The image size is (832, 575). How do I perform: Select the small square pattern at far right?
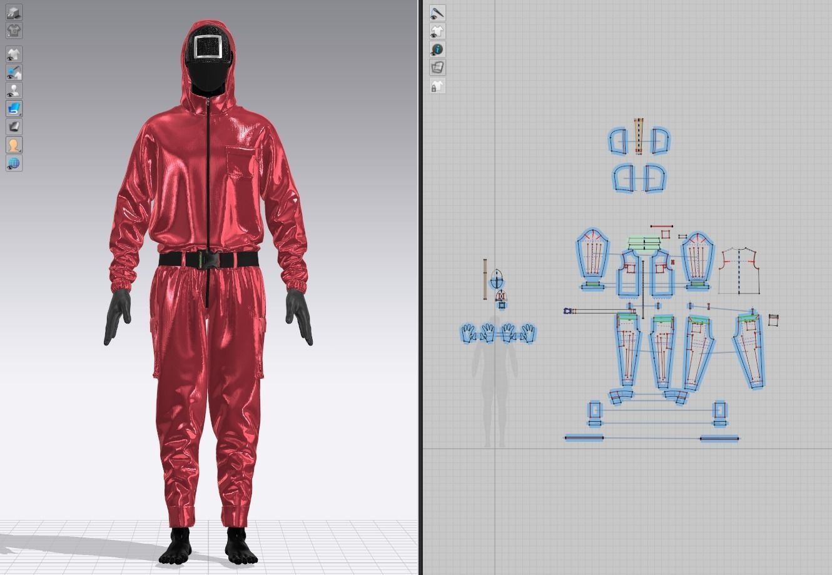tap(773, 320)
